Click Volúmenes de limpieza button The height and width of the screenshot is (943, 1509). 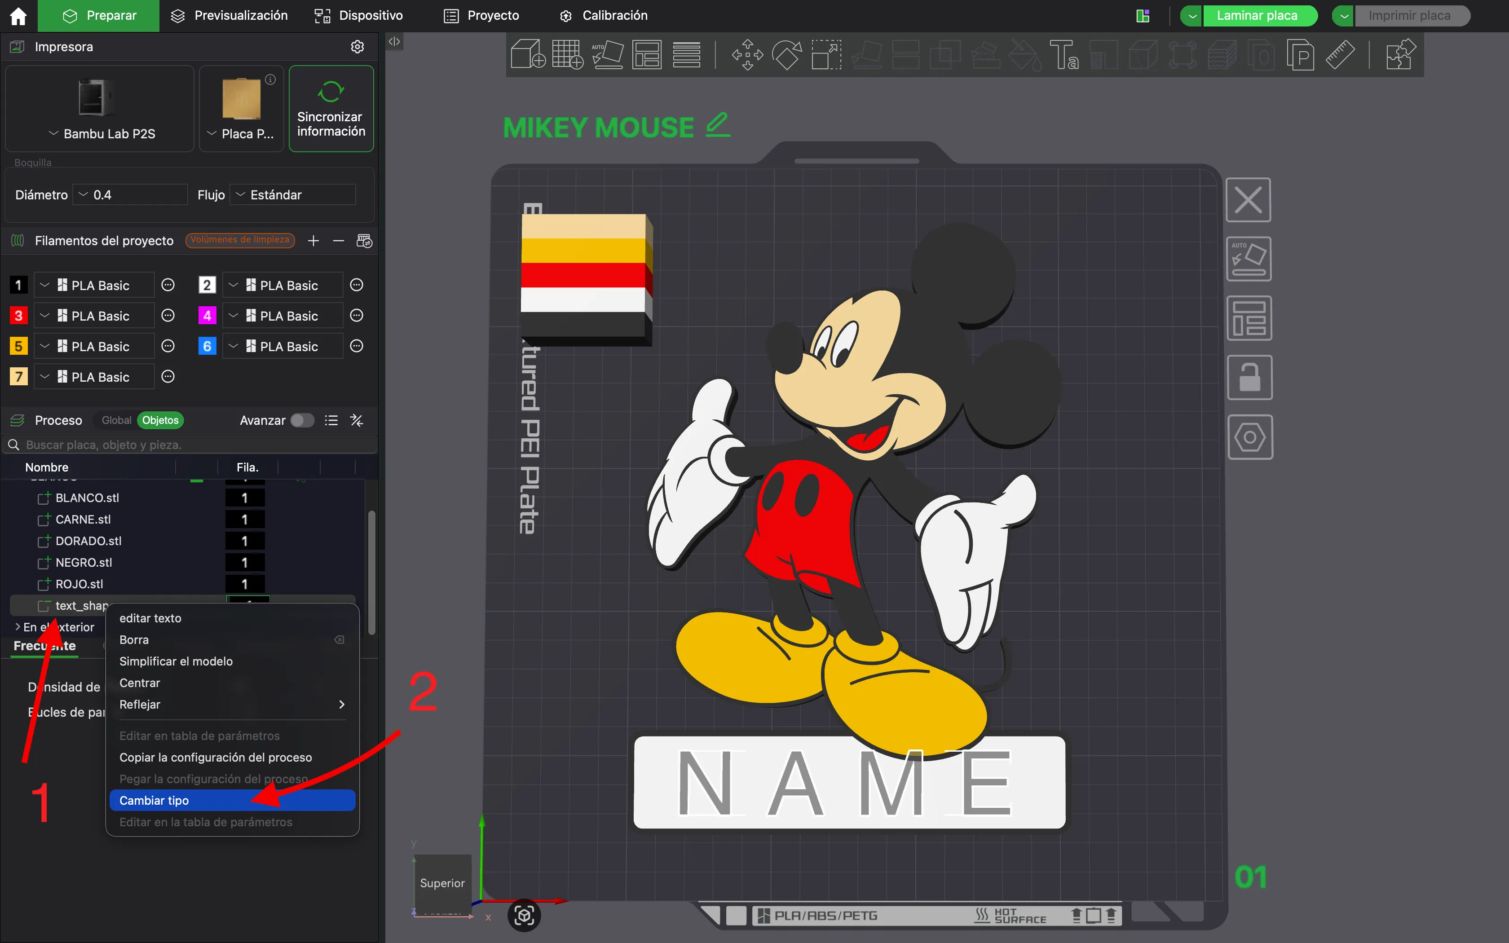(x=240, y=240)
